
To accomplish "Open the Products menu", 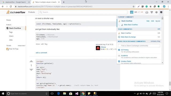I will point(32,12).
